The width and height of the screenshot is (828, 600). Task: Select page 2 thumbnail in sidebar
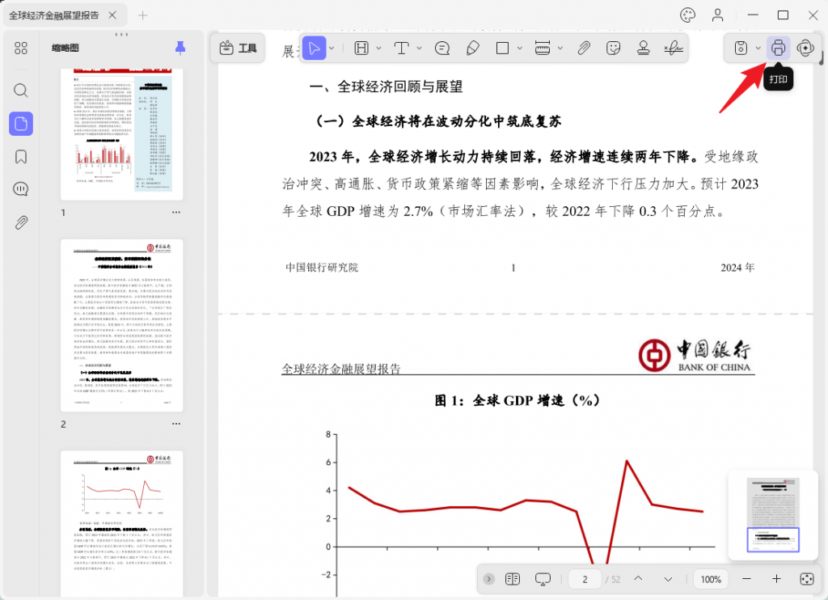(122, 325)
